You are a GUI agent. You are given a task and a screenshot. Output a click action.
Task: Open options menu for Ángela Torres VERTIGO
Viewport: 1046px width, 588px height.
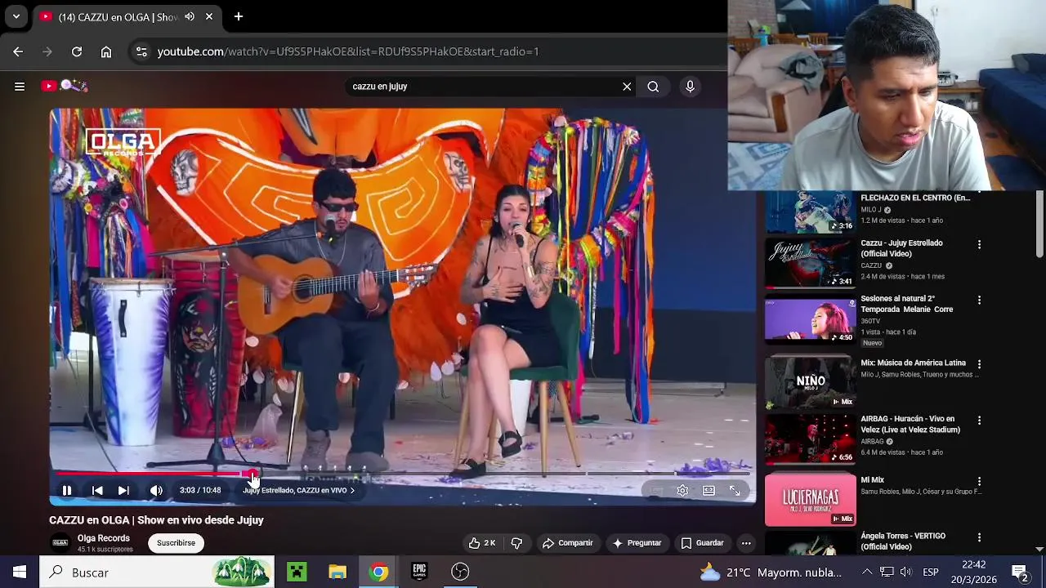tap(979, 537)
